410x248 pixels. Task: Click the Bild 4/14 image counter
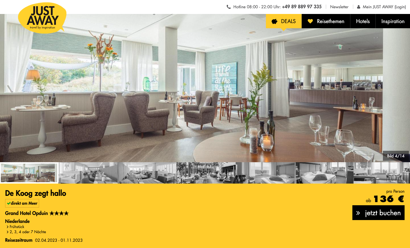(x=396, y=156)
